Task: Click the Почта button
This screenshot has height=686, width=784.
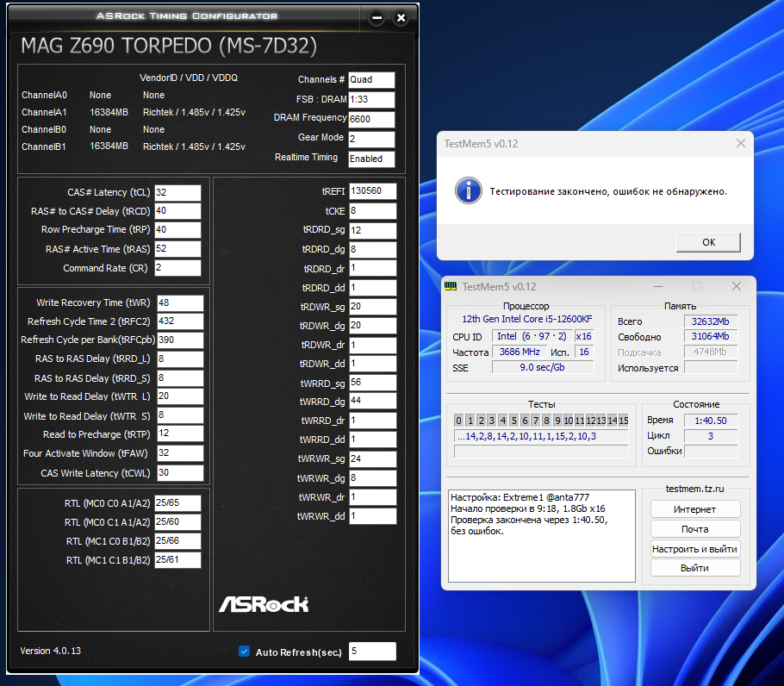Action: point(695,528)
